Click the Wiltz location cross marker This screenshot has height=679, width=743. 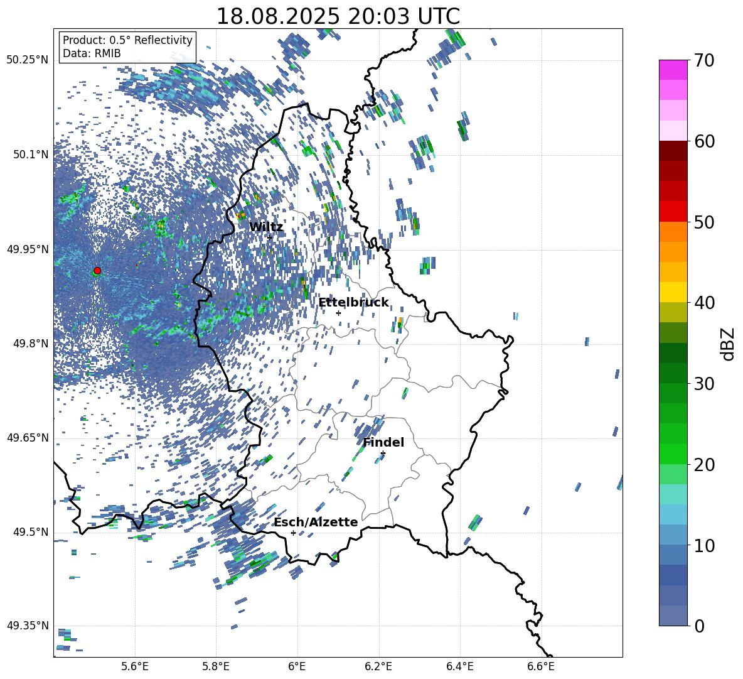point(270,237)
